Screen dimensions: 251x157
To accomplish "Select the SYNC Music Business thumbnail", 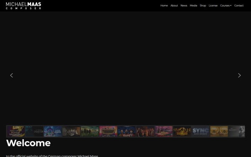I will pyautogui.click(x=201, y=131).
